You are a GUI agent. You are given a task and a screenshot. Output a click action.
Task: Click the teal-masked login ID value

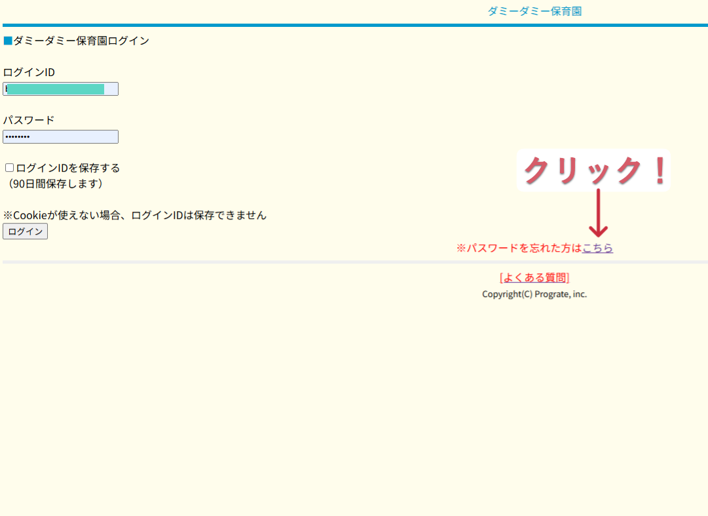click(x=56, y=89)
